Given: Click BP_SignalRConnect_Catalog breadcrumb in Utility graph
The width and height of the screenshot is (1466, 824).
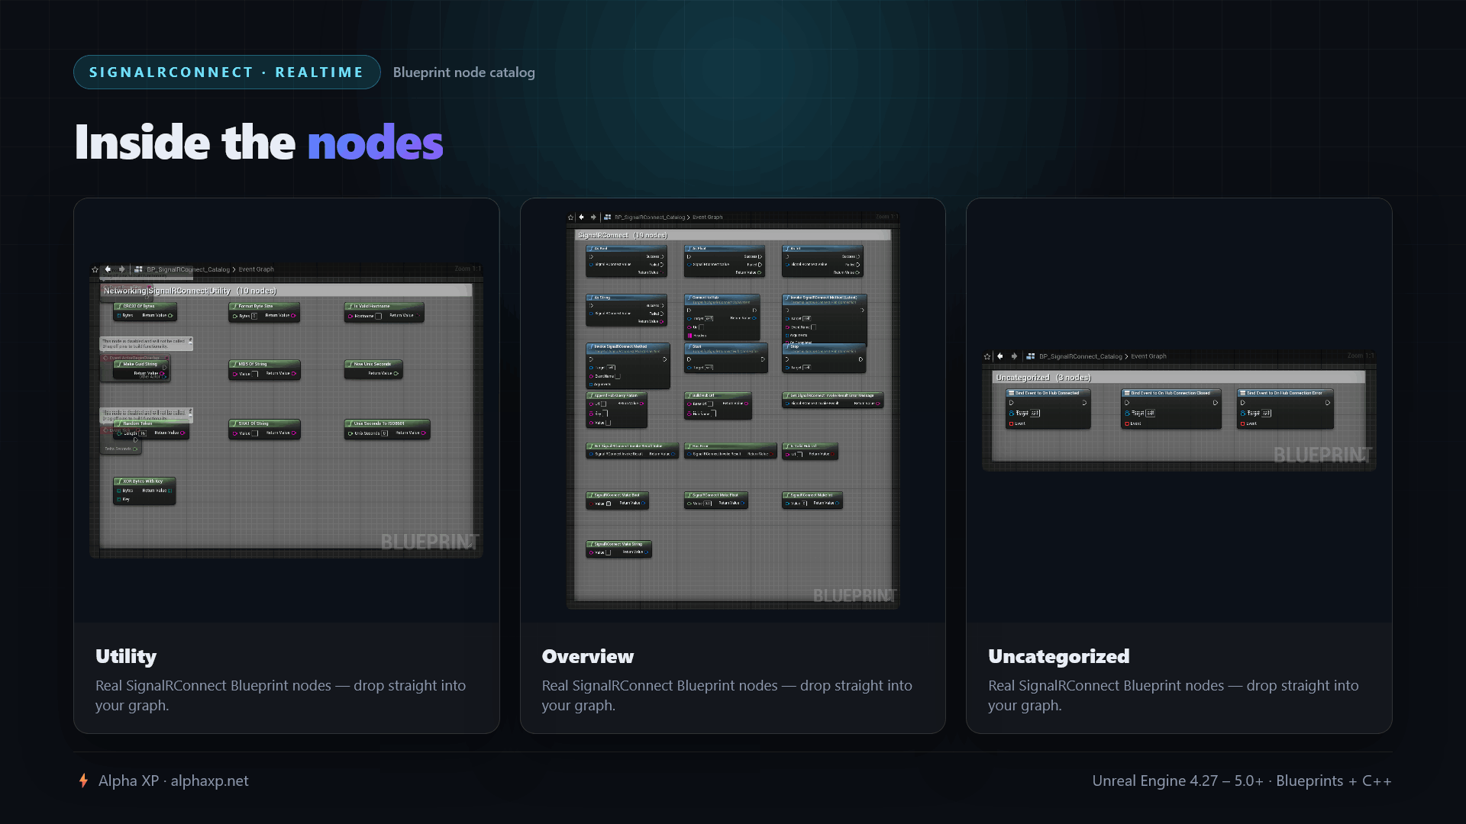Looking at the screenshot, I should pos(188,269).
